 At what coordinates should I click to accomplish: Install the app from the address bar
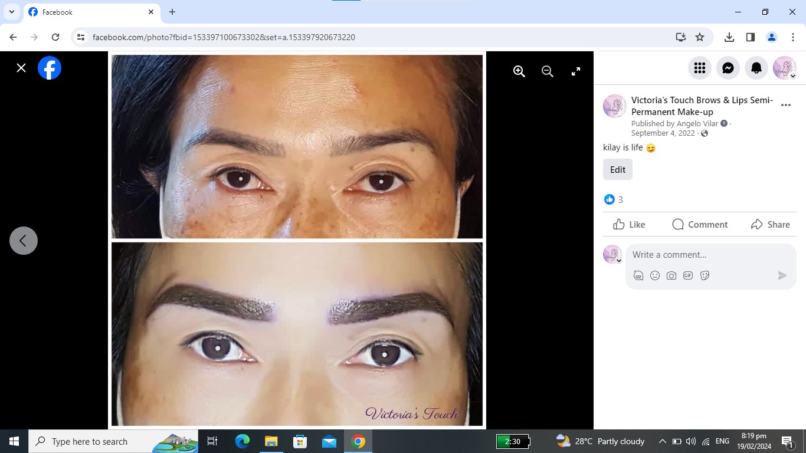[x=681, y=37]
